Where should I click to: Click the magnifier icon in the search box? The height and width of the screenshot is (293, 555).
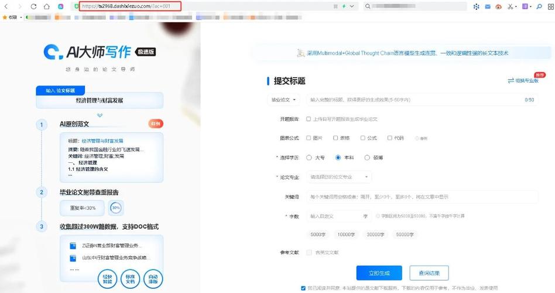point(368,6)
